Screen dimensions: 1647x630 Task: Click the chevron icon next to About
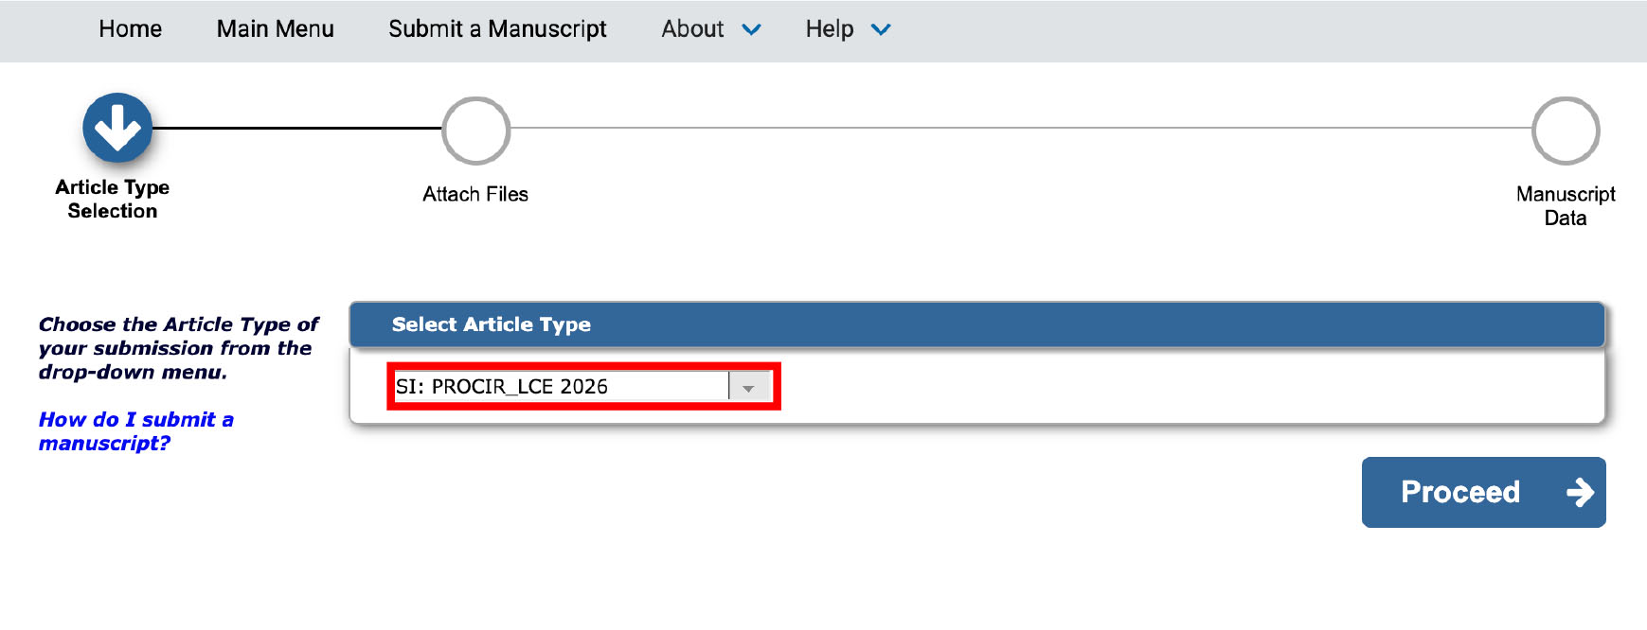[751, 29]
